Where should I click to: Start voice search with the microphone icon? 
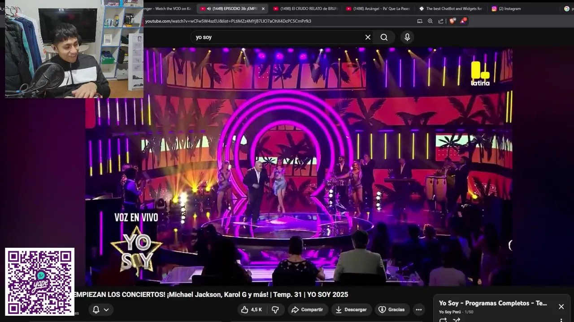tap(407, 37)
